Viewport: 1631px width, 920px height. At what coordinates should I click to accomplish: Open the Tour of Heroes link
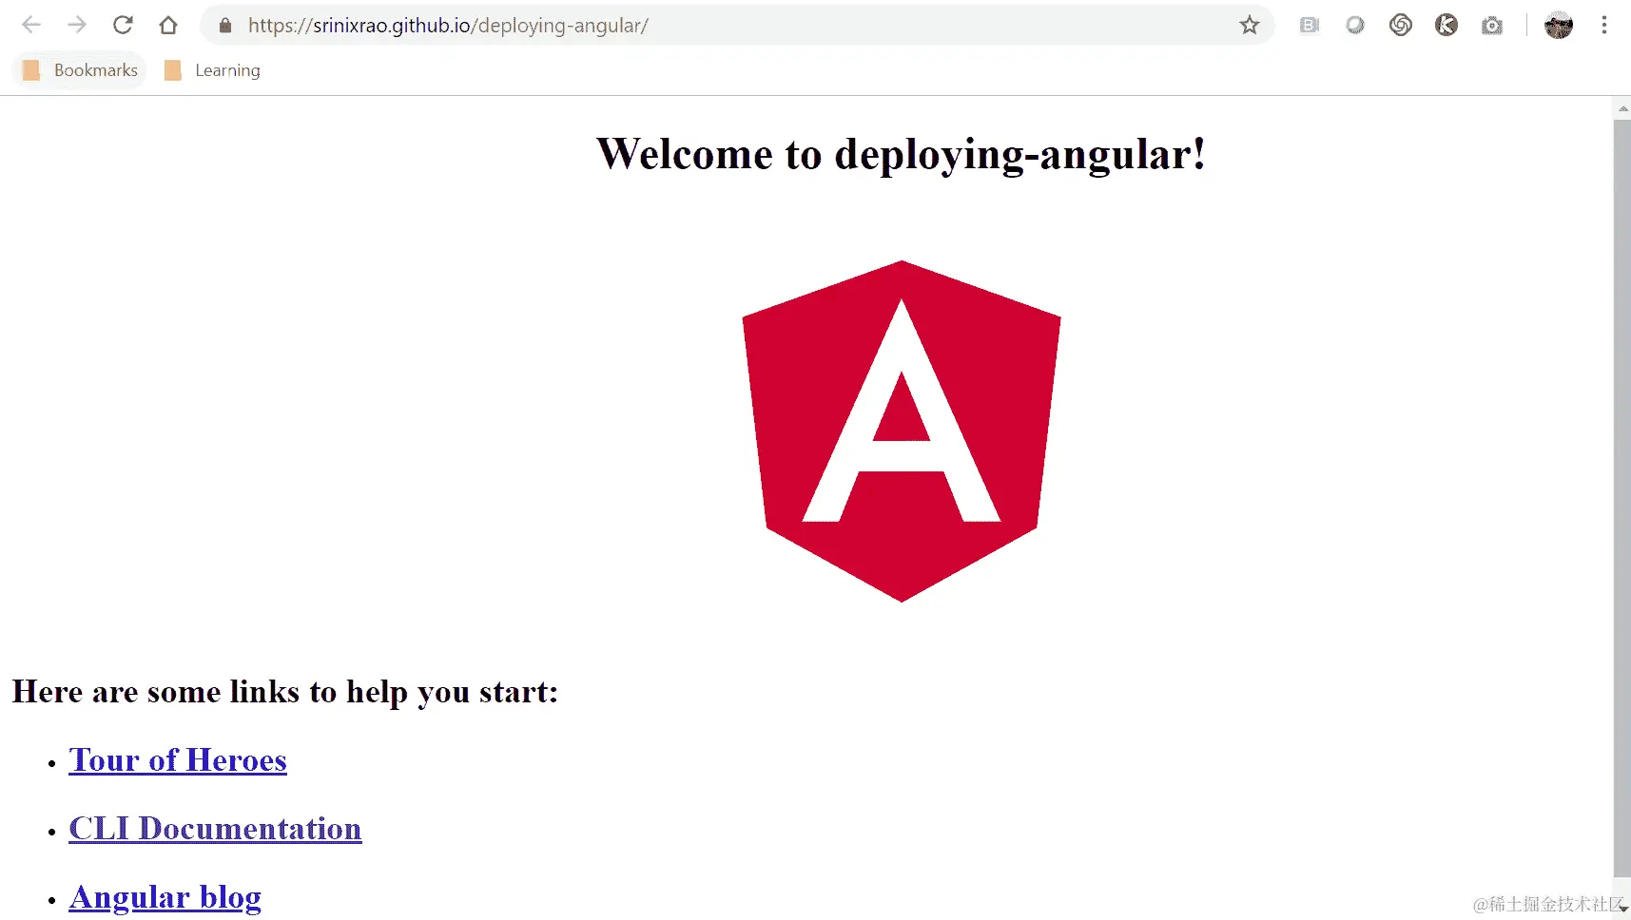pos(178,760)
